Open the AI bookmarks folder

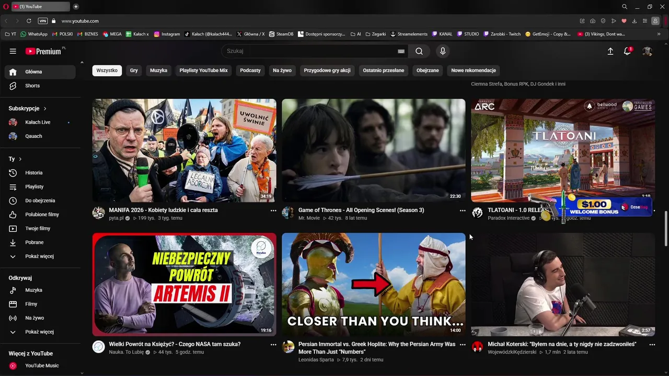355,34
